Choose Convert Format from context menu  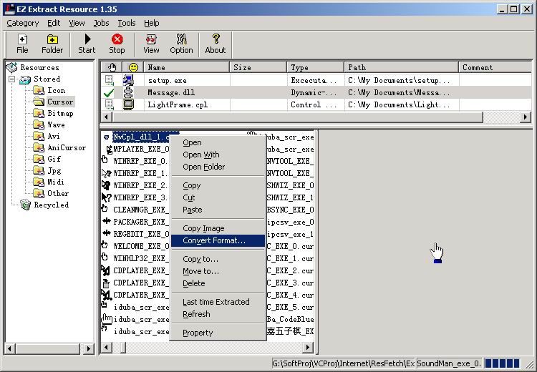213,241
